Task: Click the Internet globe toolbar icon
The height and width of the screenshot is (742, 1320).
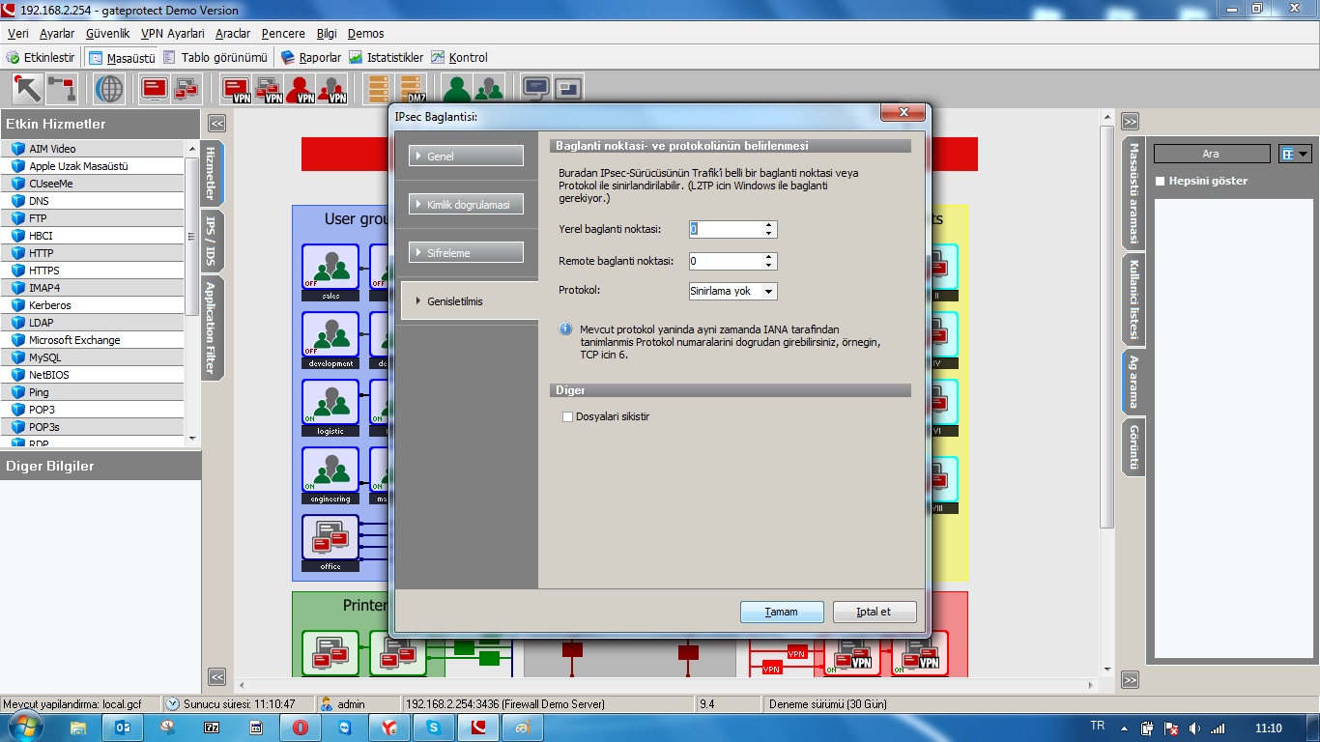Action: 109,89
